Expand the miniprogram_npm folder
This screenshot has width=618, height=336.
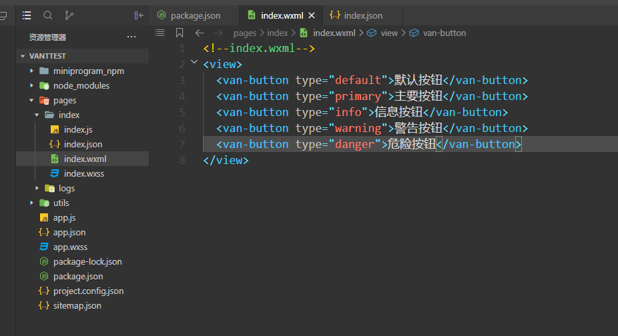click(x=31, y=71)
